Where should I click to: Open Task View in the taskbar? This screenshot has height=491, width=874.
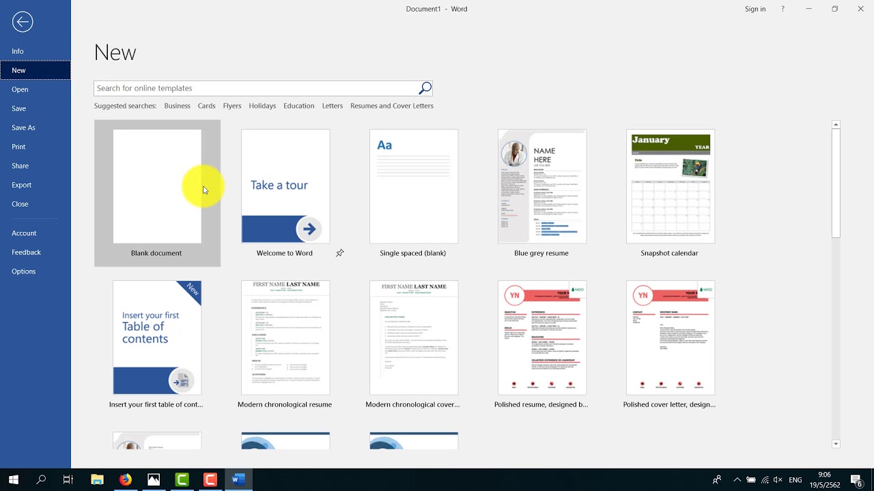pyautogui.click(x=68, y=479)
